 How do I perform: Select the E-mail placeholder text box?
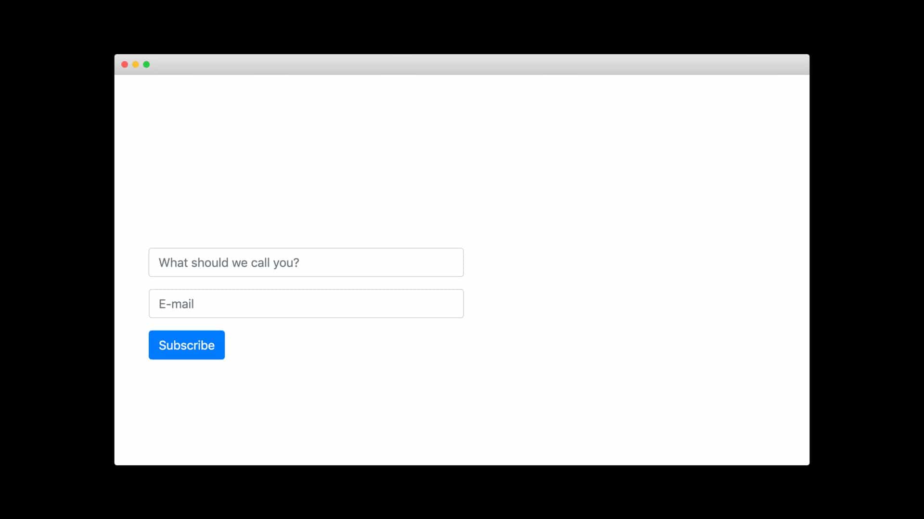click(x=306, y=304)
